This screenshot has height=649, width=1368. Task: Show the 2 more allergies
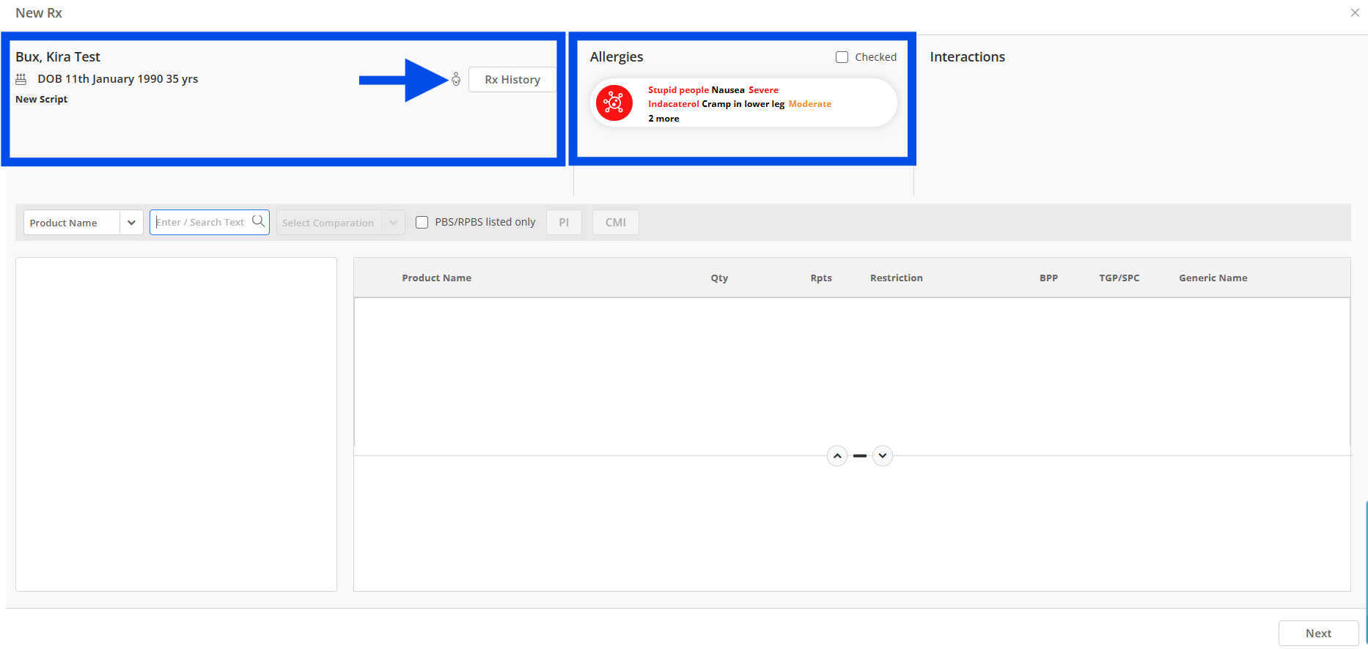point(663,119)
